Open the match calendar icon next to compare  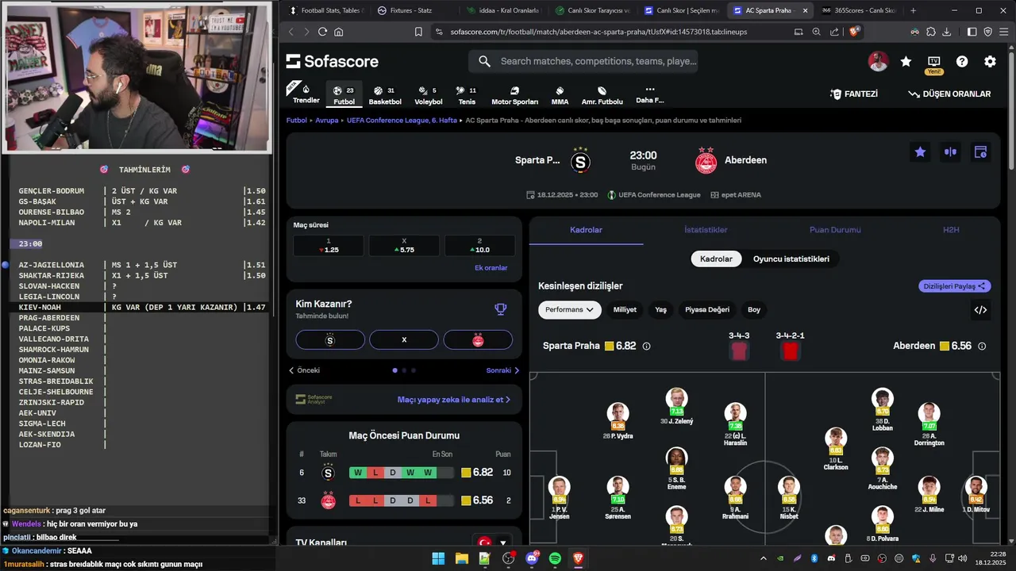pos(980,152)
